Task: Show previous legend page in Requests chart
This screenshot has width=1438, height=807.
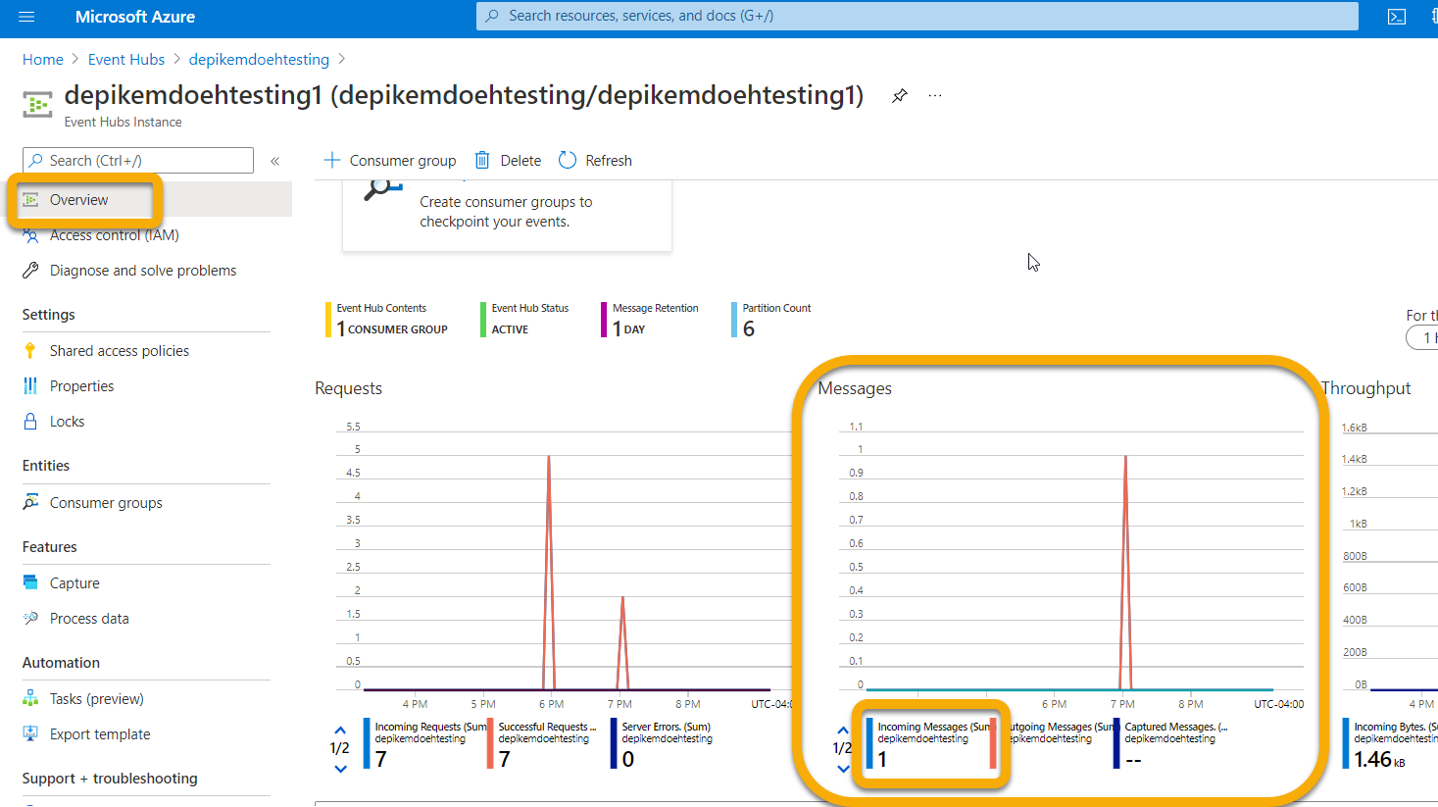Action: [340, 731]
